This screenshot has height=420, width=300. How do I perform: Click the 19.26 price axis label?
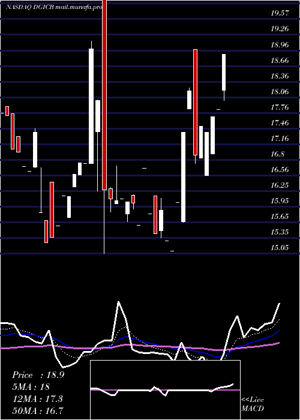[x=280, y=29]
